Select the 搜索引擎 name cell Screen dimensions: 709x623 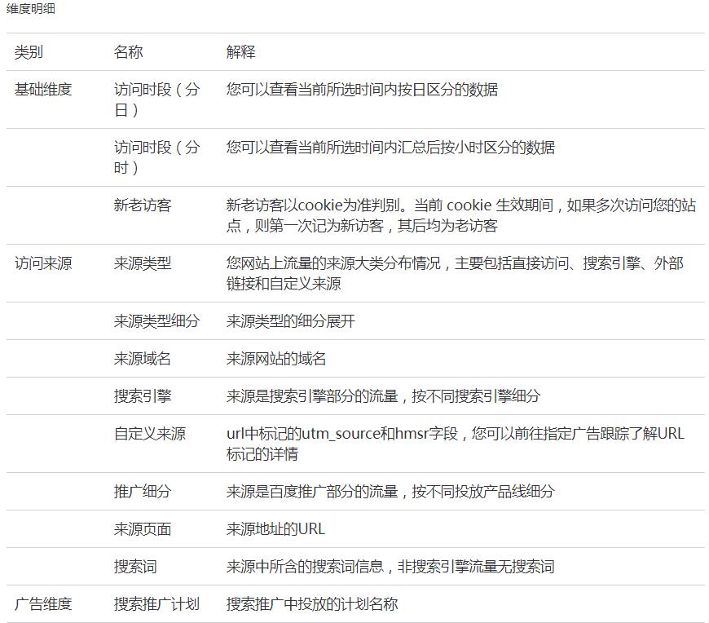pyautogui.click(x=143, y=396)
